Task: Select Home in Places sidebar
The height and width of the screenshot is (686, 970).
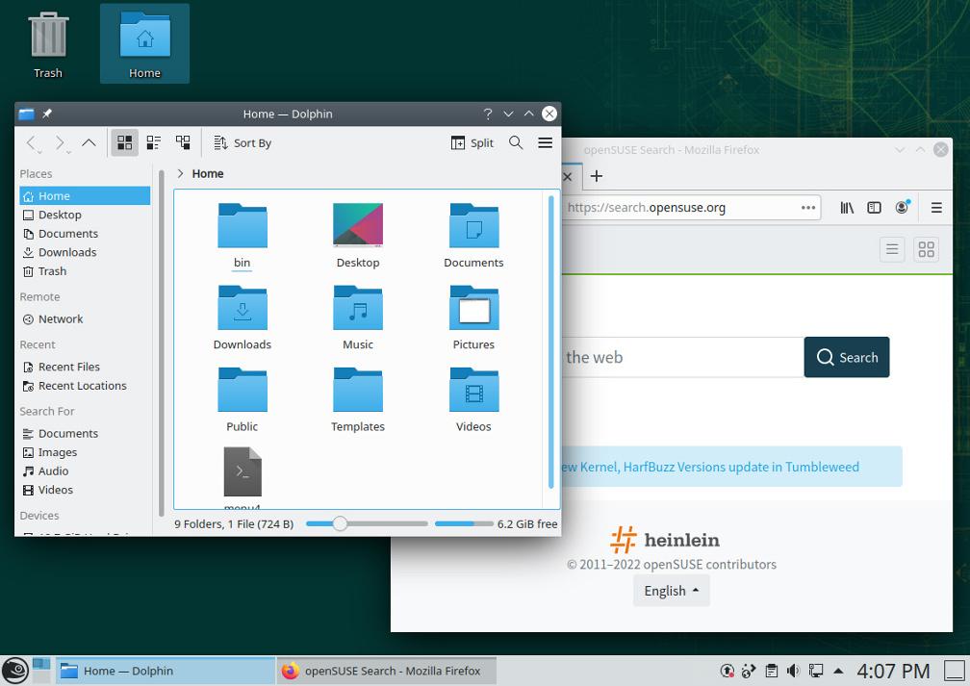Action: [85, 196]
